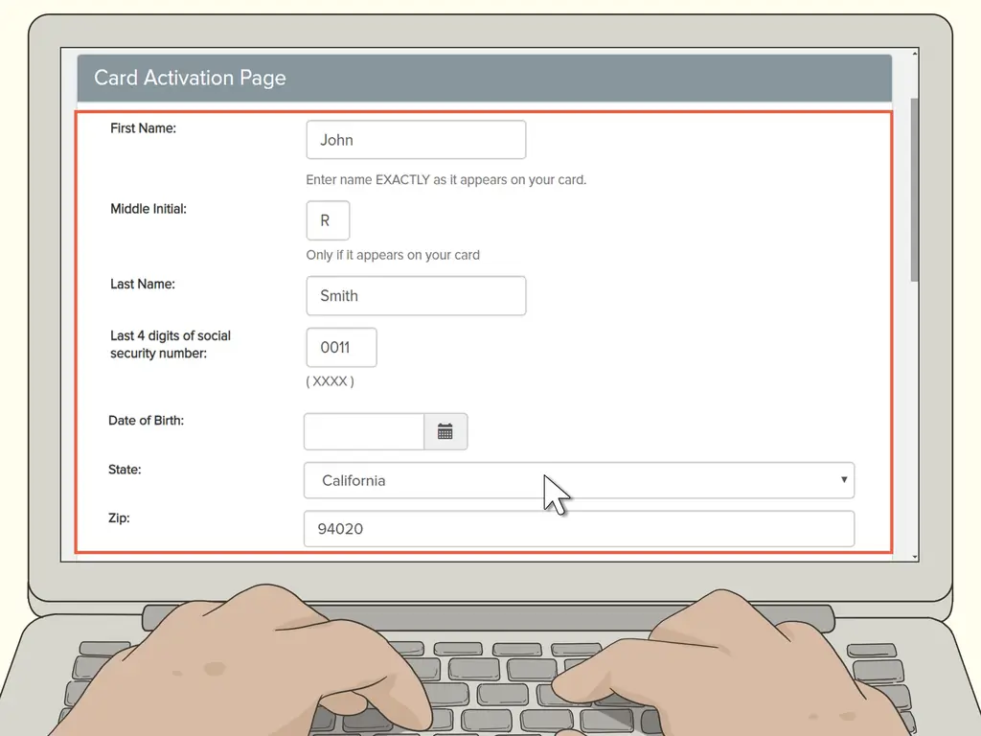Click the Last 4 digits of social label
The image size is (981, 736).
point(171,344)
